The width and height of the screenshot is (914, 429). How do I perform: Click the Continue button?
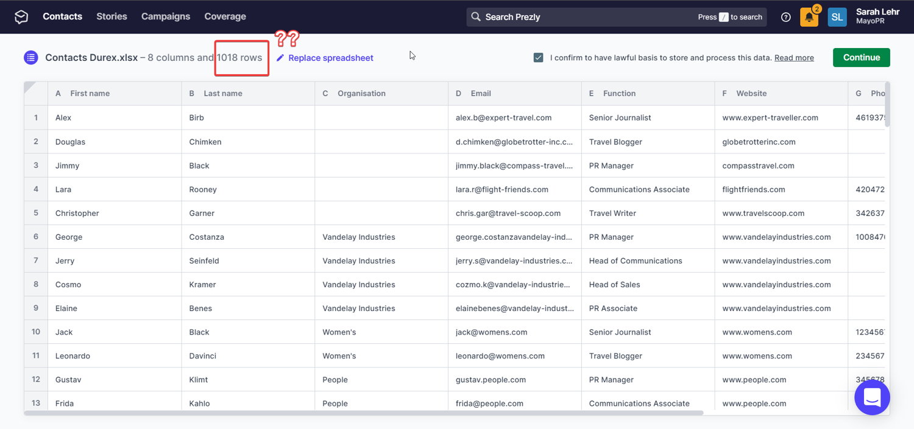coord(862,57)
